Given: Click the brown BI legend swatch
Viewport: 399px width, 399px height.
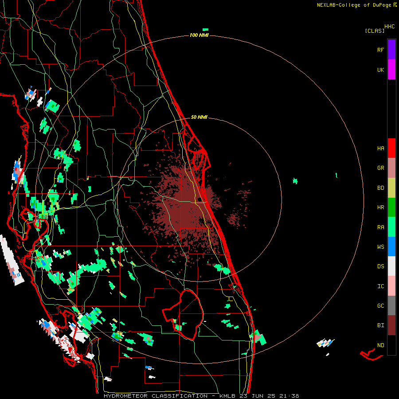Looking at the screenshot, I should coord(391,325).
